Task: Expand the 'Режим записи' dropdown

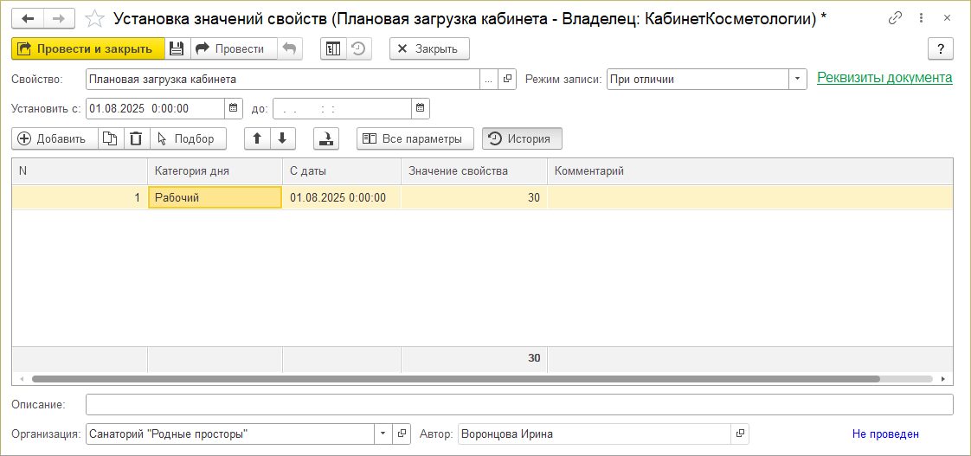Action: click(x=797, y=79)
